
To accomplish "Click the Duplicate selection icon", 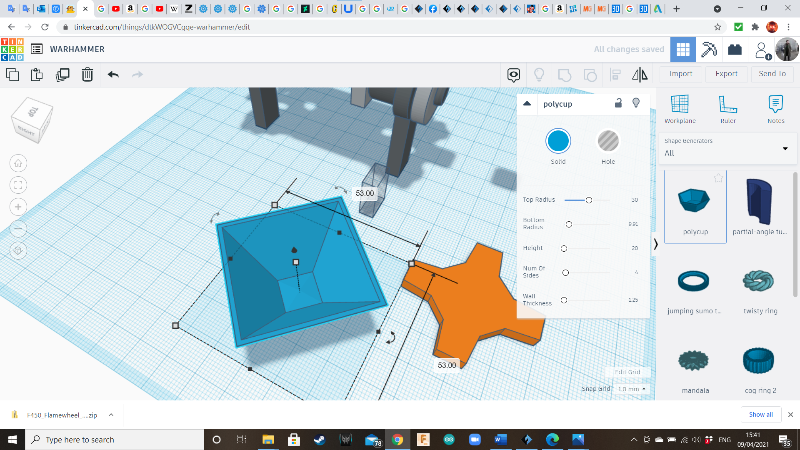I will [62, 74].
